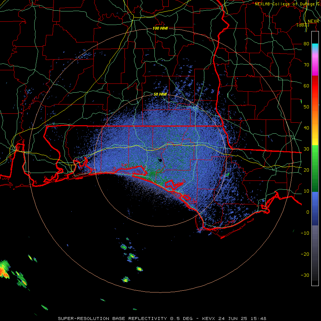Click the 50 NMI range ring label
The width and height of the screenshot is (321, 321).
point(160,94)
